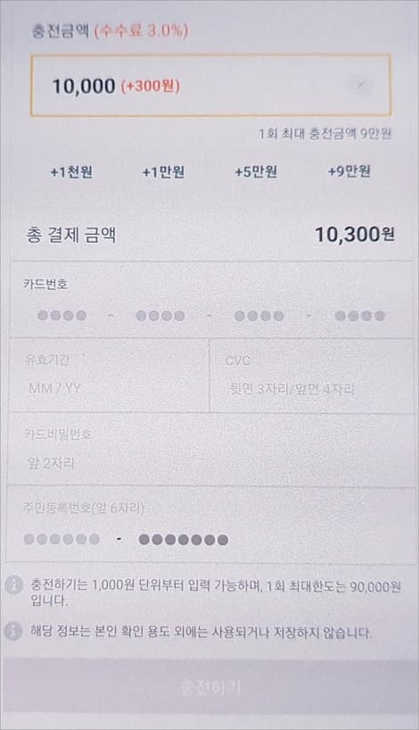Click the 1회 최대 충전금액 9만원 hint text
Viewport: 419px width, 730px height.
[x=325, y=134]
